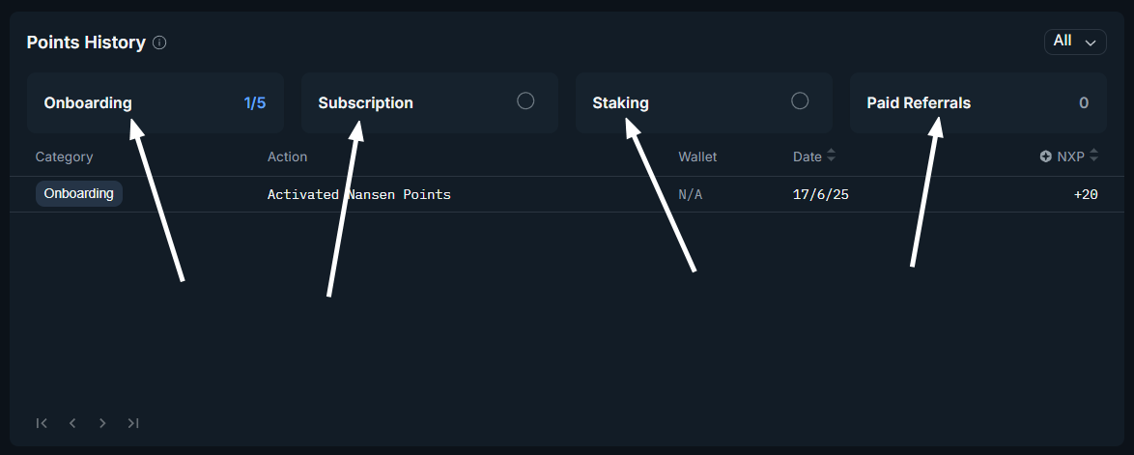Click the Onboarding category tag in the row
The height and width of the screenshot is (455, 1134).
pos(79,193)
